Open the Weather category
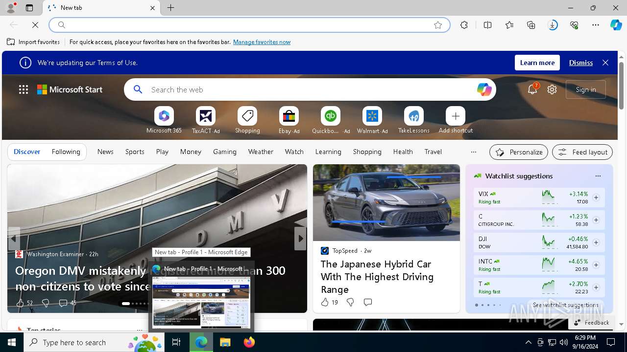The width and height of the screenshot is (627, 352). coord(261,152)
